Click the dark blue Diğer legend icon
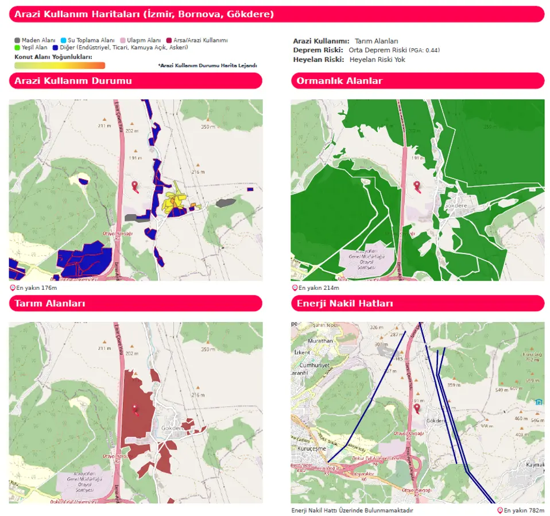550x516 pixels. 55,48
